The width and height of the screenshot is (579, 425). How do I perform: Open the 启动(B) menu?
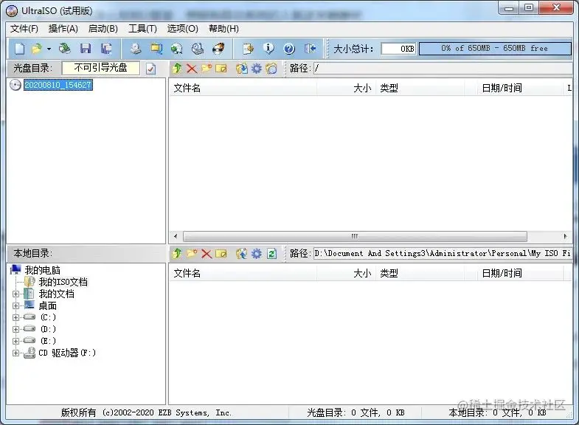tap(103, 29)
